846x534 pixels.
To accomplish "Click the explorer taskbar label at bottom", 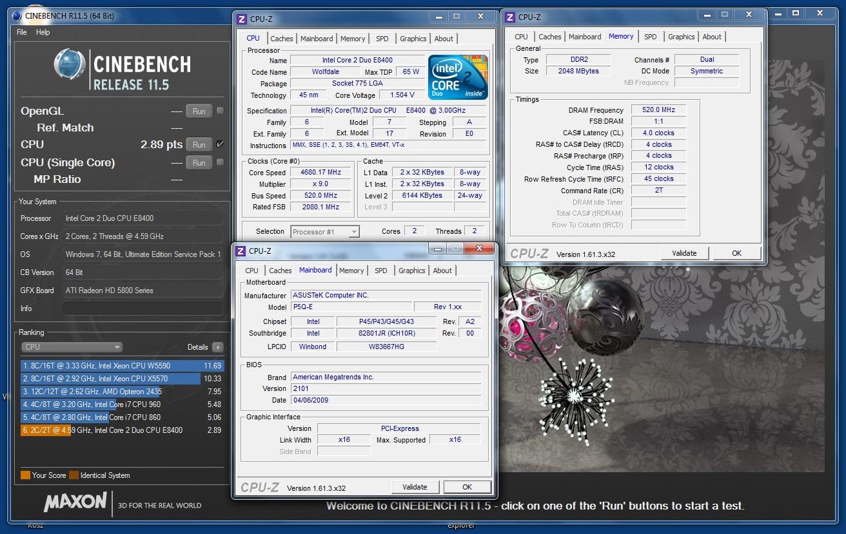I will (x=461, y=526).
